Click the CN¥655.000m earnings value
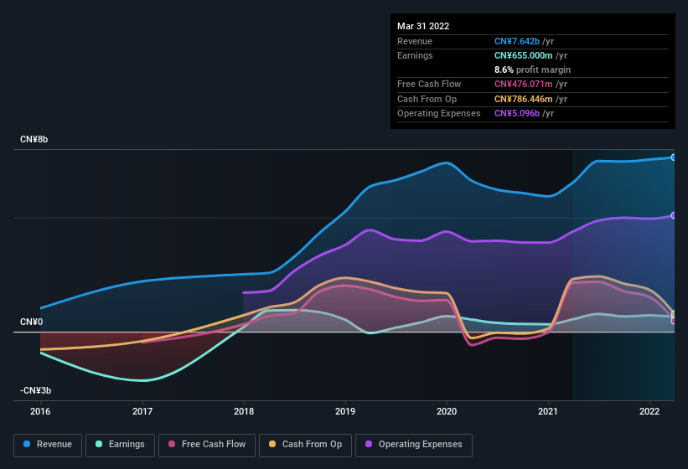Screen dimensions: 688x469 coord(524,55)
